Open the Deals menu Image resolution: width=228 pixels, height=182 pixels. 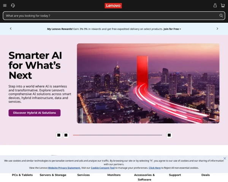206,175
